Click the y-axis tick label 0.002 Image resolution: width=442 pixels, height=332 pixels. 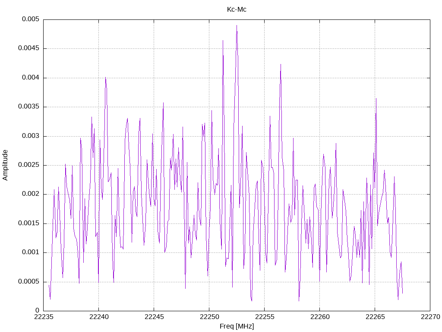[x=31, y=194]
